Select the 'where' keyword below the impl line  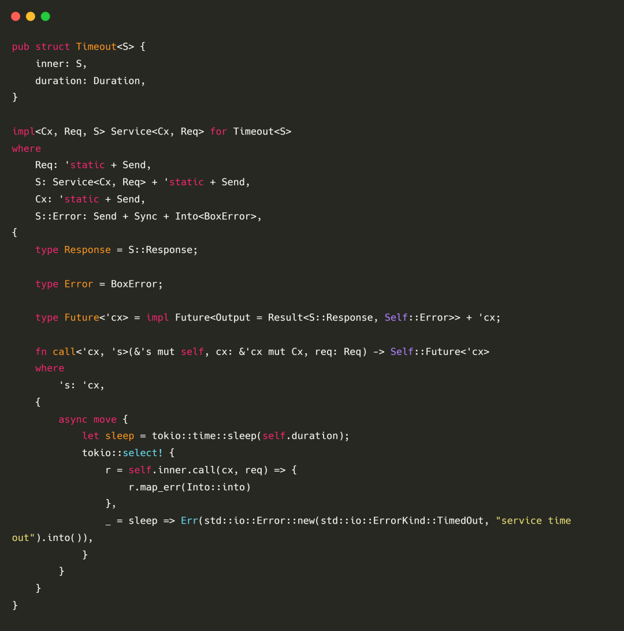[27, 149]
